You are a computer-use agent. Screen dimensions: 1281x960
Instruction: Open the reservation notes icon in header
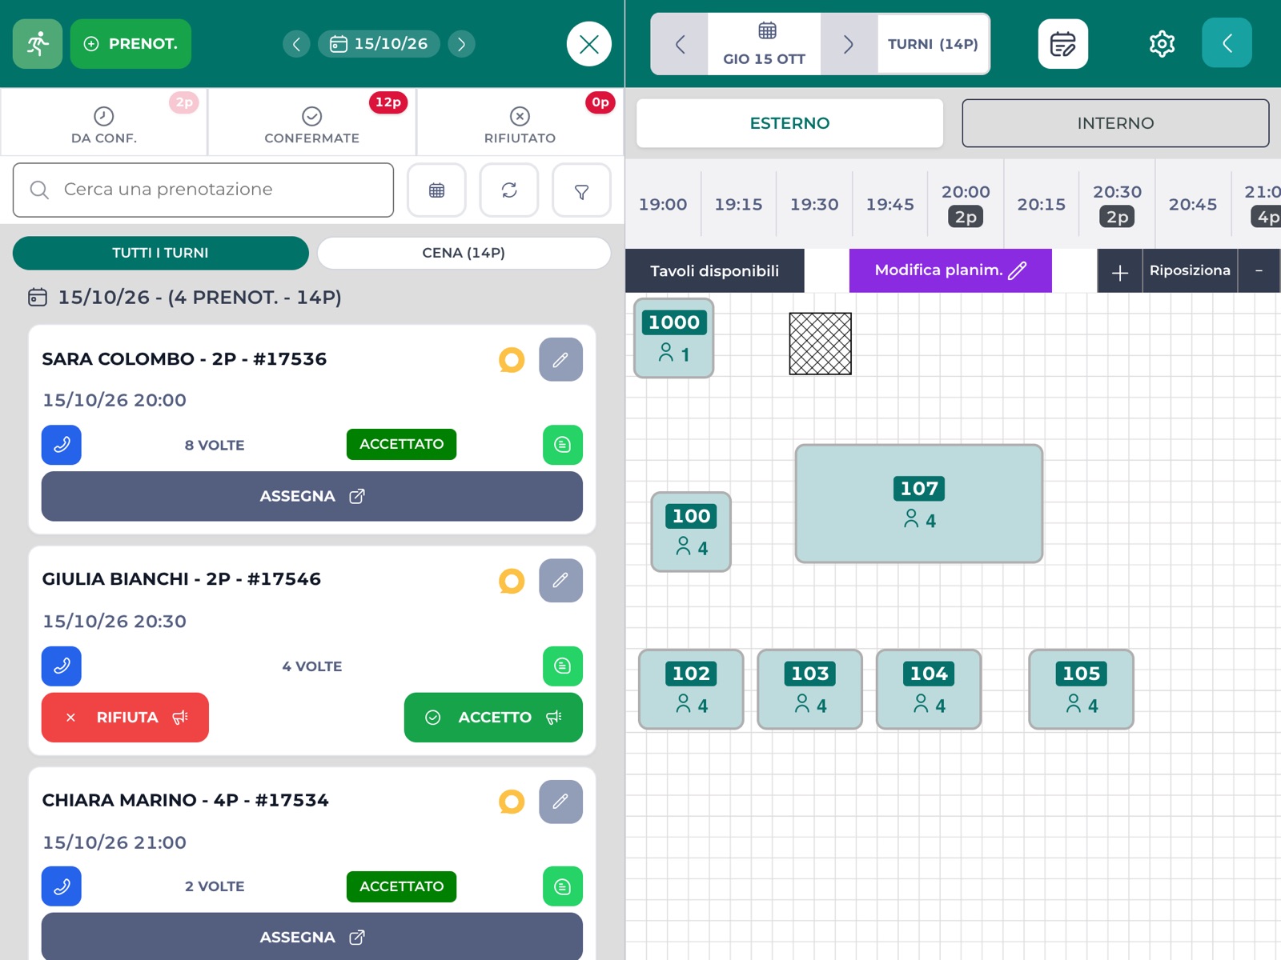click(x=1062, y=44)
